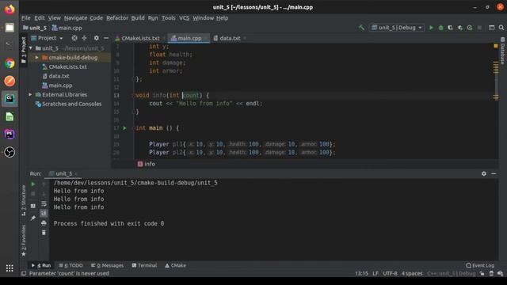This screenshot has height=285, width=507.
Task: Toggle the Project side tool window
Action: click(x=24, y=51)
